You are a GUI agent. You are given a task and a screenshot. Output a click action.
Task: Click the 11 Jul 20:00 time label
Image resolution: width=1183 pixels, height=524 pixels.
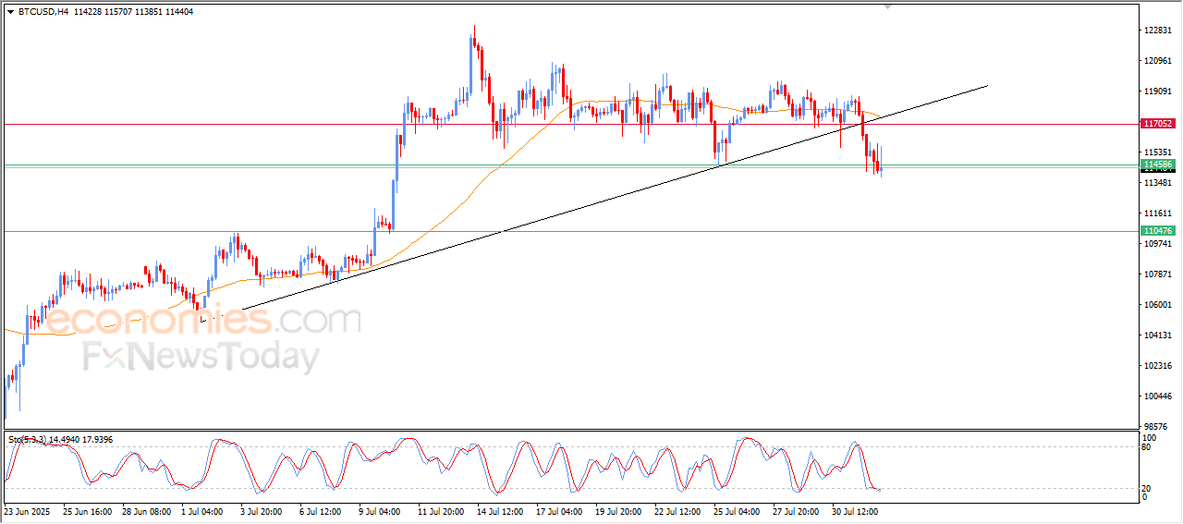click(443, 511)
